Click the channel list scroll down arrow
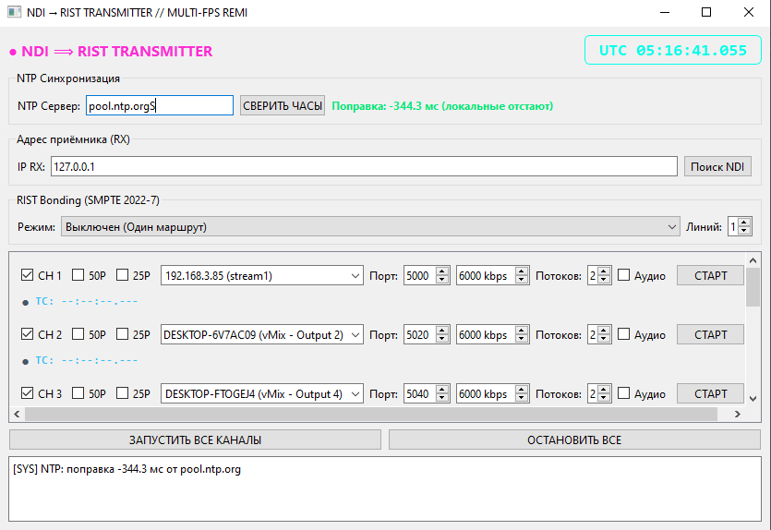This screenshot has width=771, height=530. (753, 399)
